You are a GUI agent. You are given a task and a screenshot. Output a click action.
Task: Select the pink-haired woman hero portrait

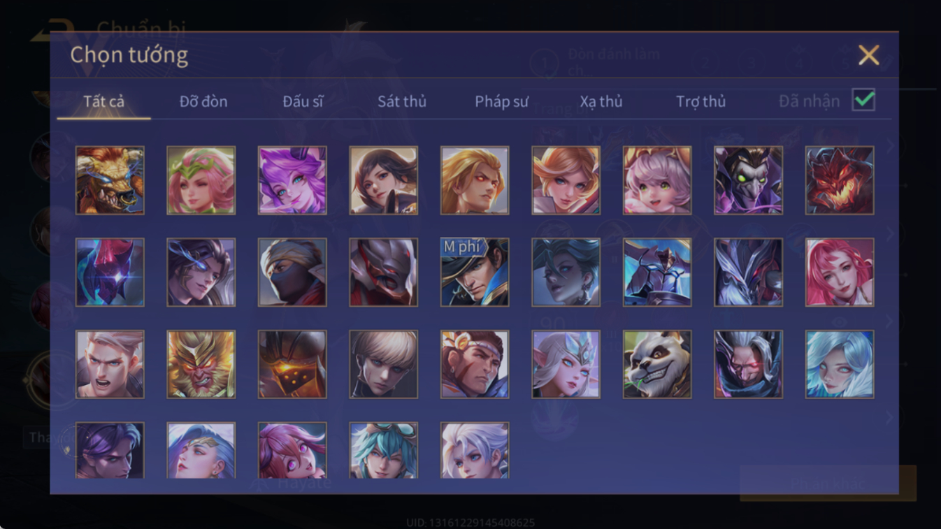840,272
